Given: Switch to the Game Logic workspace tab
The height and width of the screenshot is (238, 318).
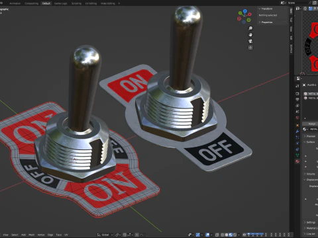Looking at the screenshot, I should [60, 3].
